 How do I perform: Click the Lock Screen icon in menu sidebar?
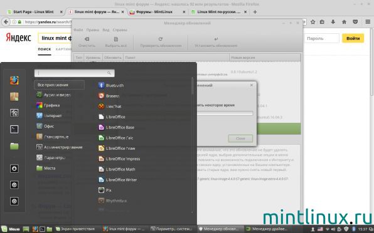click(14, 168)
